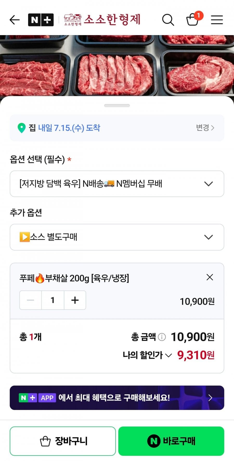234x461 pixels.
Task: Increase quantity with the plus button
Action: click(x=75, y=300)
